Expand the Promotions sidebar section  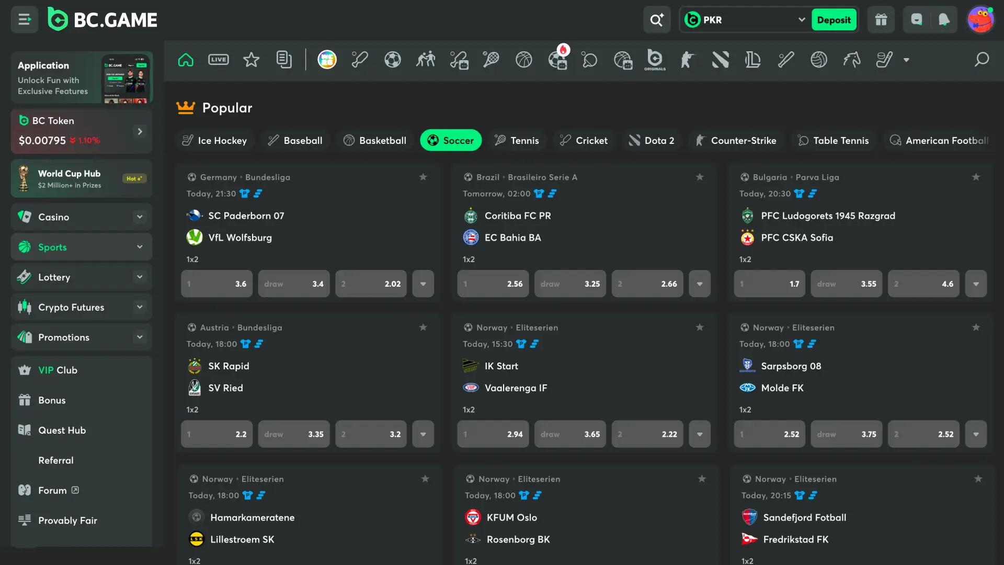(140, 337)
